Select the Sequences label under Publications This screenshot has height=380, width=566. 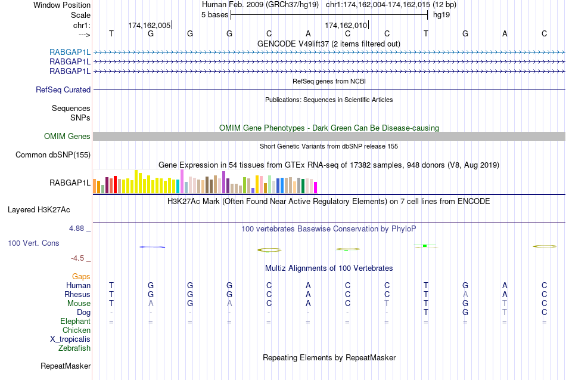[71, 108]
